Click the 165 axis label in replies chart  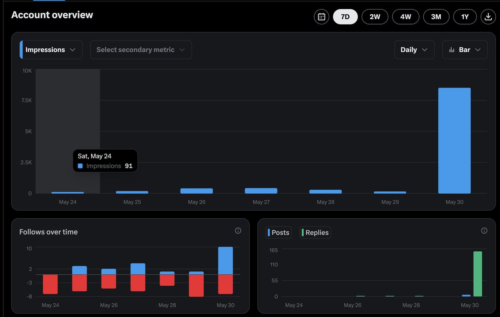273,250
